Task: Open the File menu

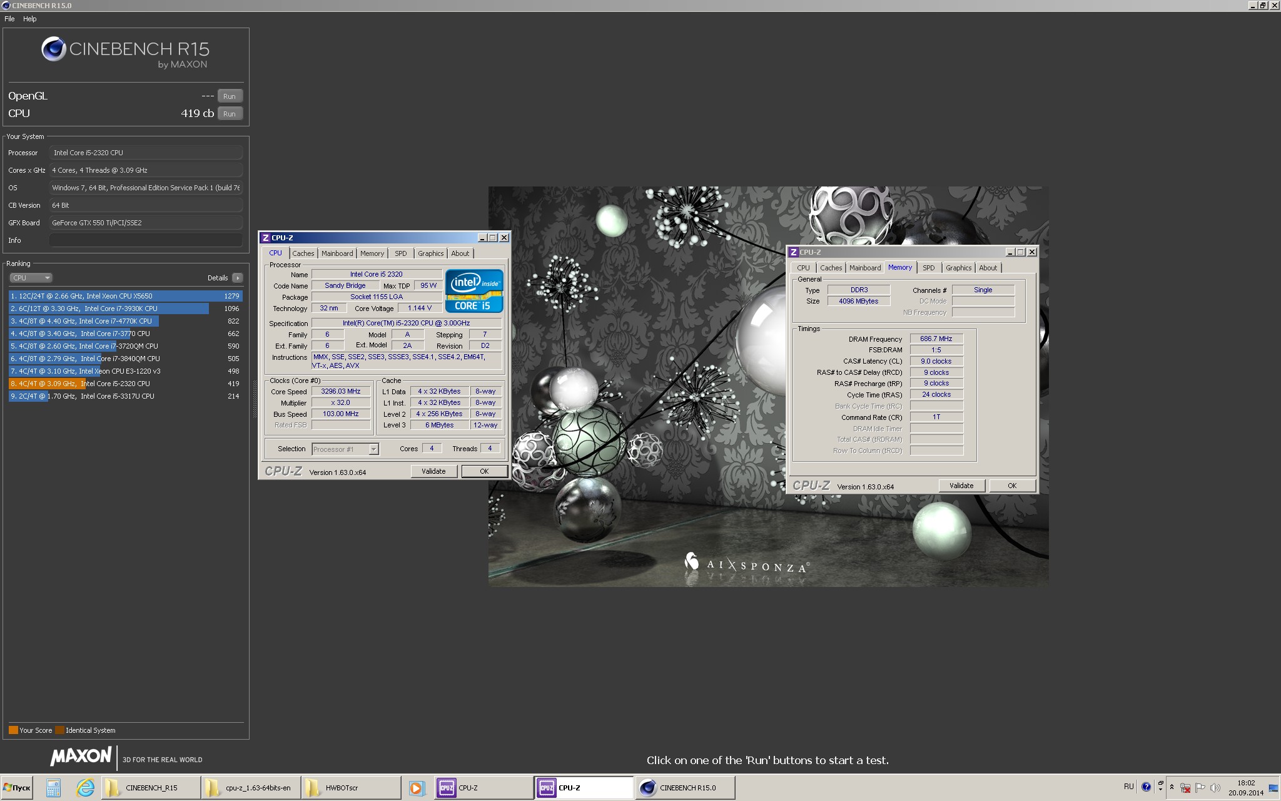Action: [9, 19]
